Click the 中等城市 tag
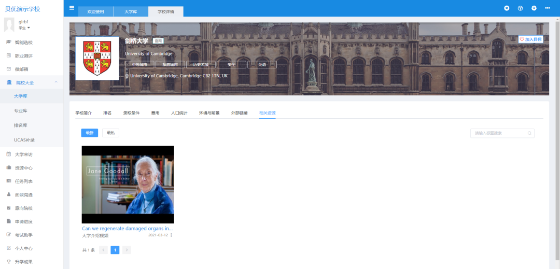The height and width of the screenshot is (269, 560). point(139,65)
